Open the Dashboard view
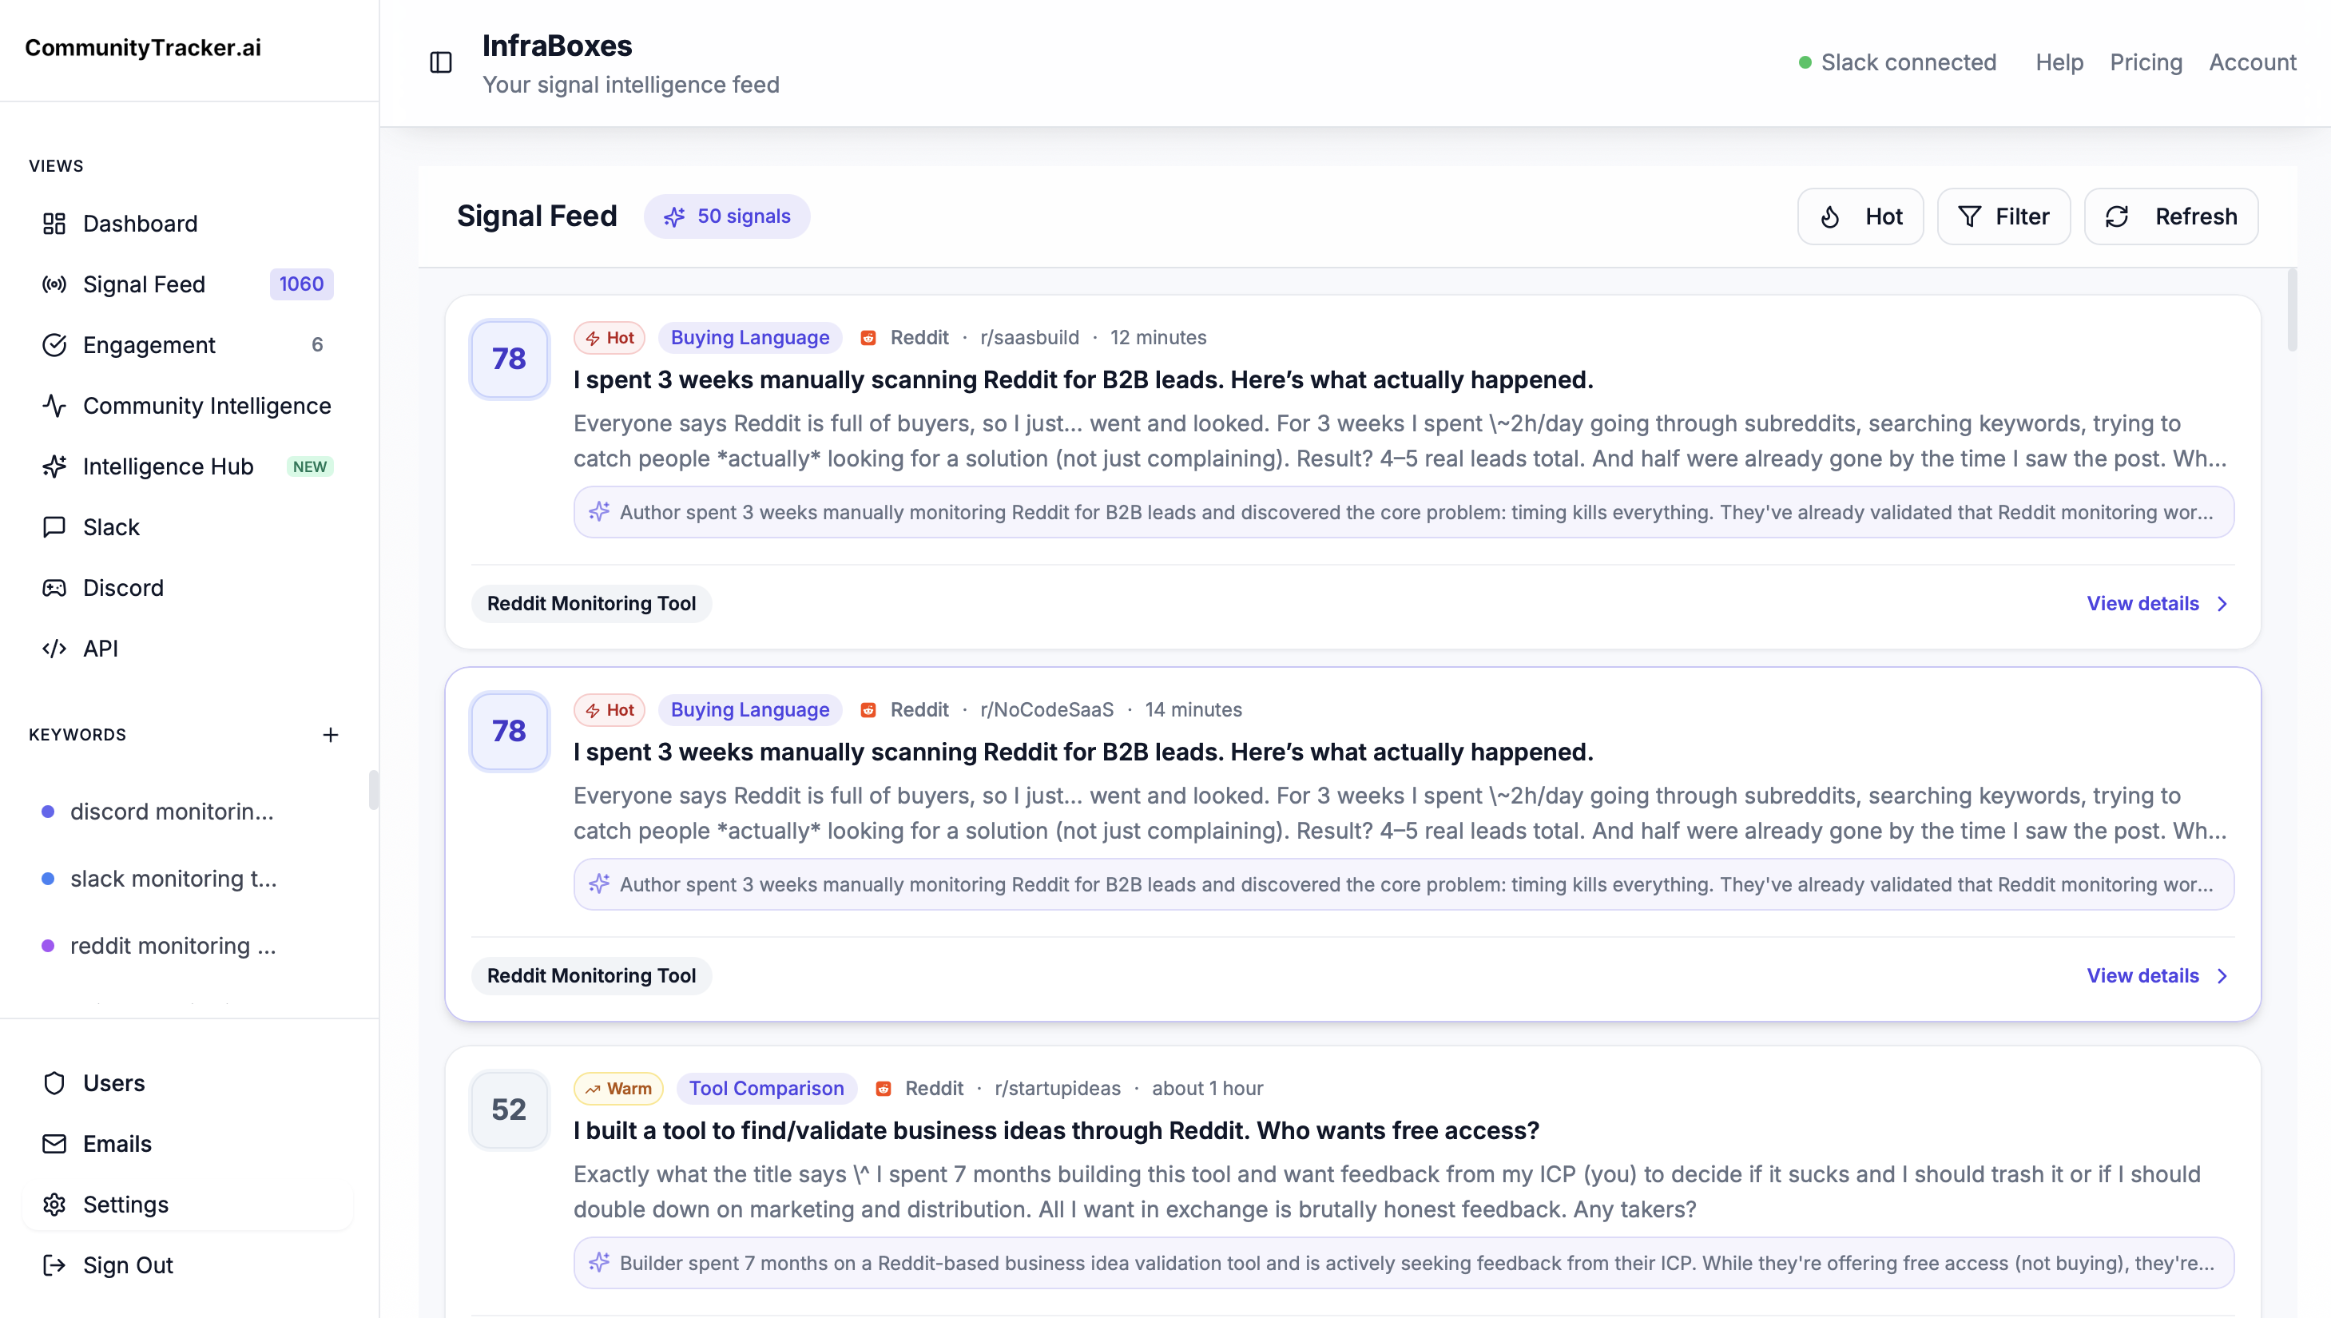2331x1318 pixels. [x=140, y=224]
